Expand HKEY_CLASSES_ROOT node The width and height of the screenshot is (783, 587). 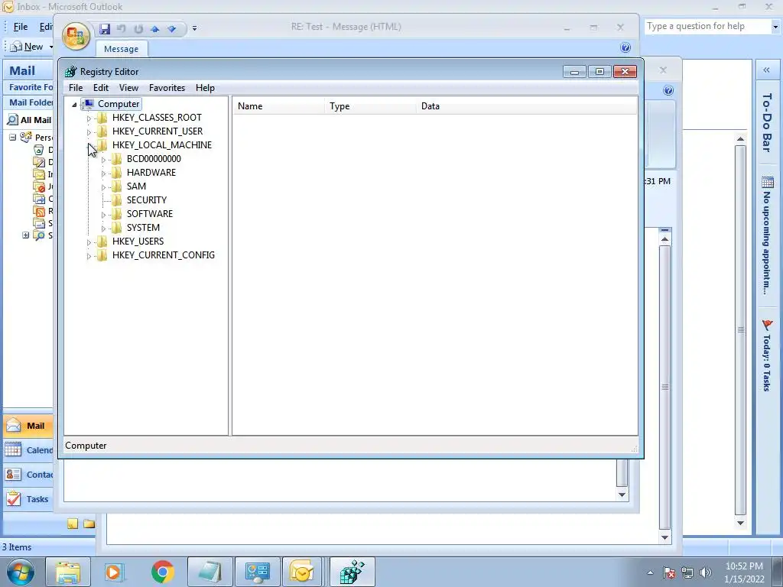pyautogui.click(x=89, y=118)
